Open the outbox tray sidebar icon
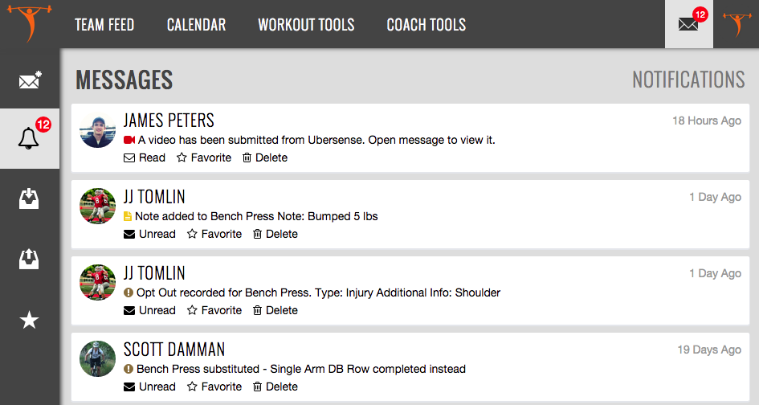Screen dimensions: 759x405 [30, 258]
